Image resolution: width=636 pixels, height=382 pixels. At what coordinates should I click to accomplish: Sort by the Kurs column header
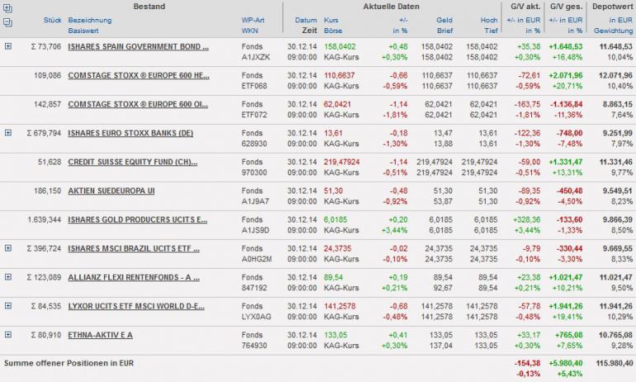[x=330, y=18]
